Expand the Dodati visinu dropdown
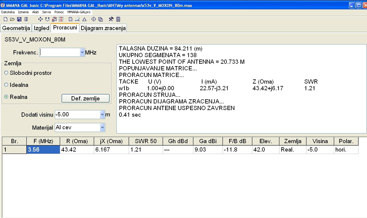 coord(102,115)
